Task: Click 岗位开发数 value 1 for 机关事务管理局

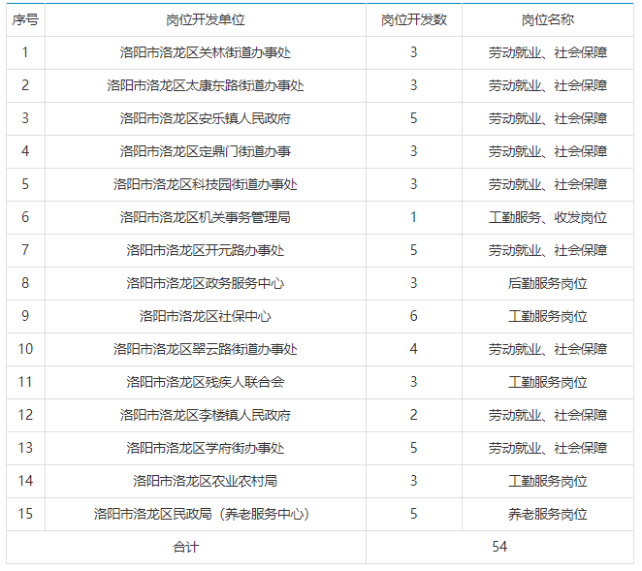Action: pyautogui.click(x=414, y=217)
